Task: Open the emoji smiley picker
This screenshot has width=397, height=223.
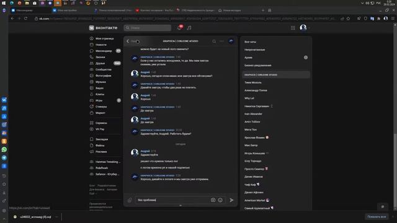Action: [x=220, y=200]
